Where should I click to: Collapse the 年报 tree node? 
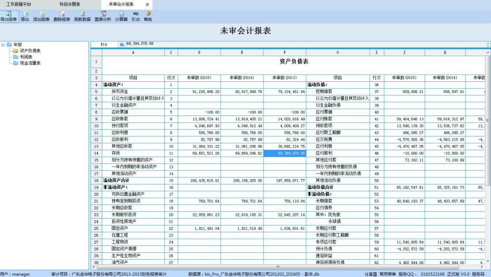[x=3, y=44]
